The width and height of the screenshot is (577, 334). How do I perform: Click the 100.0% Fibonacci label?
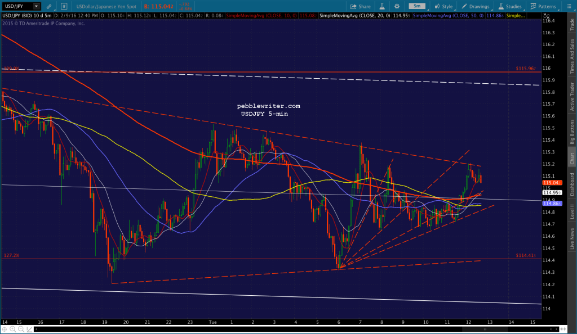(11, 69)
